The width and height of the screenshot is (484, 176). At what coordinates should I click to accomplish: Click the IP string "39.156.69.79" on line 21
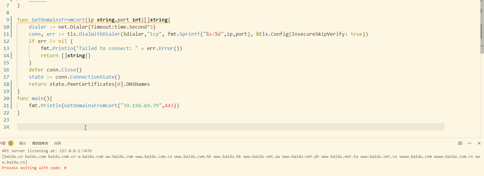[x=141, y=105]
